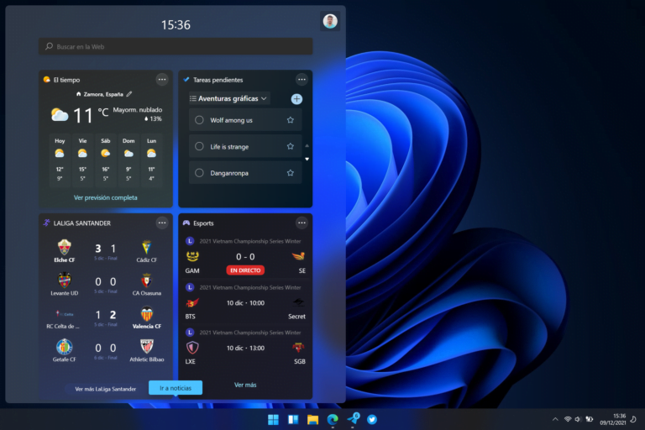This screenshot has width=645, height=430.
Task: Open the user profile avatar
Action: click(x=330, y=21)
